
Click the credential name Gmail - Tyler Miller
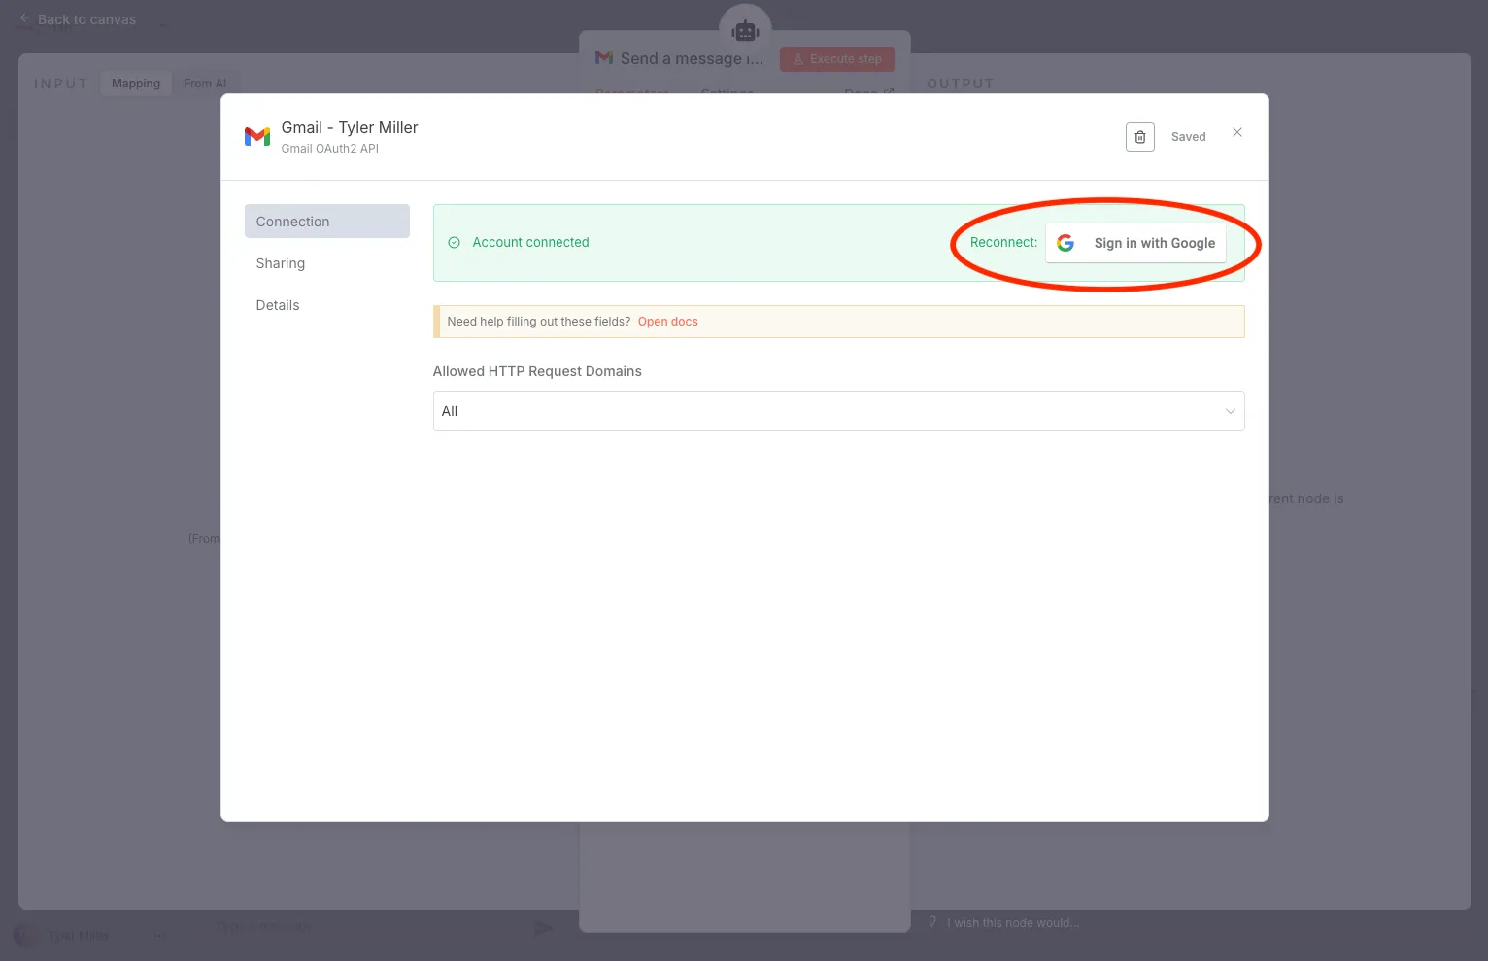[x=350, y=127]
